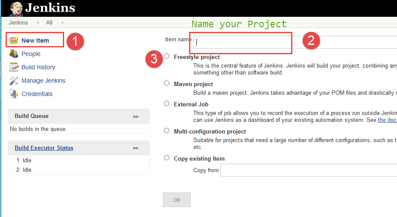Screen dimensions: 397x217
Task: Collapse the Build Executor Status panel
Action: pyautogui.click(x=136, y=148)
